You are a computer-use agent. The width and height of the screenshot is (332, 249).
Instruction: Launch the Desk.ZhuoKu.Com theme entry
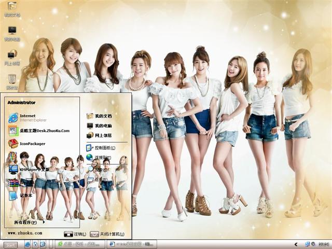coord(39,131)
